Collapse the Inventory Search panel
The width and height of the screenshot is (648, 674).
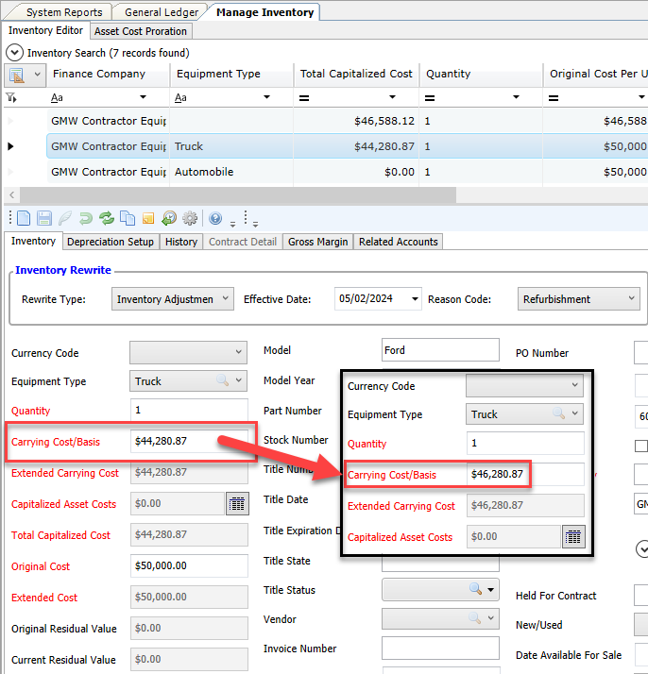tap(14, 53)
